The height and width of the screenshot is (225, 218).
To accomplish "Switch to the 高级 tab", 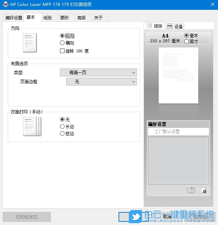I will pos(83,18).
